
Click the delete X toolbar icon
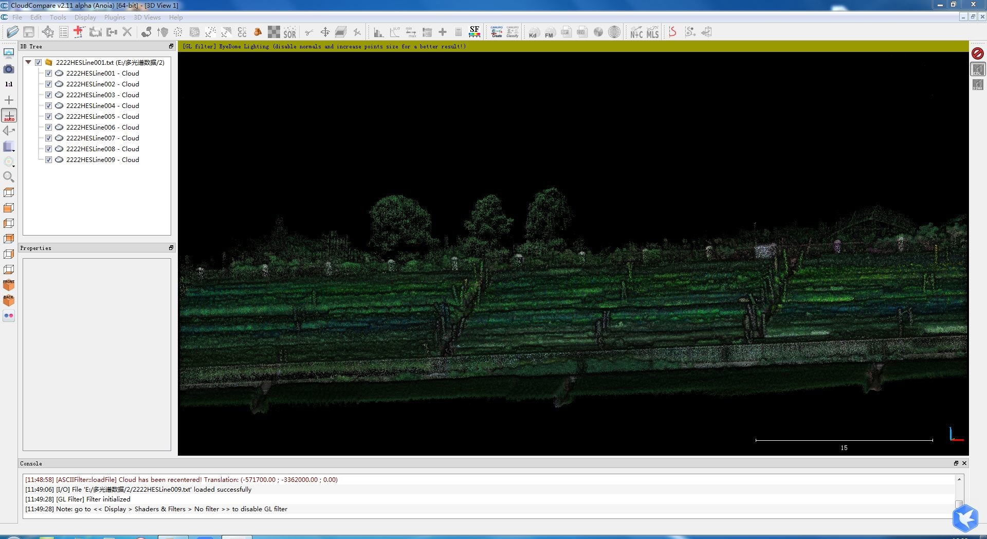click(127, 32)
